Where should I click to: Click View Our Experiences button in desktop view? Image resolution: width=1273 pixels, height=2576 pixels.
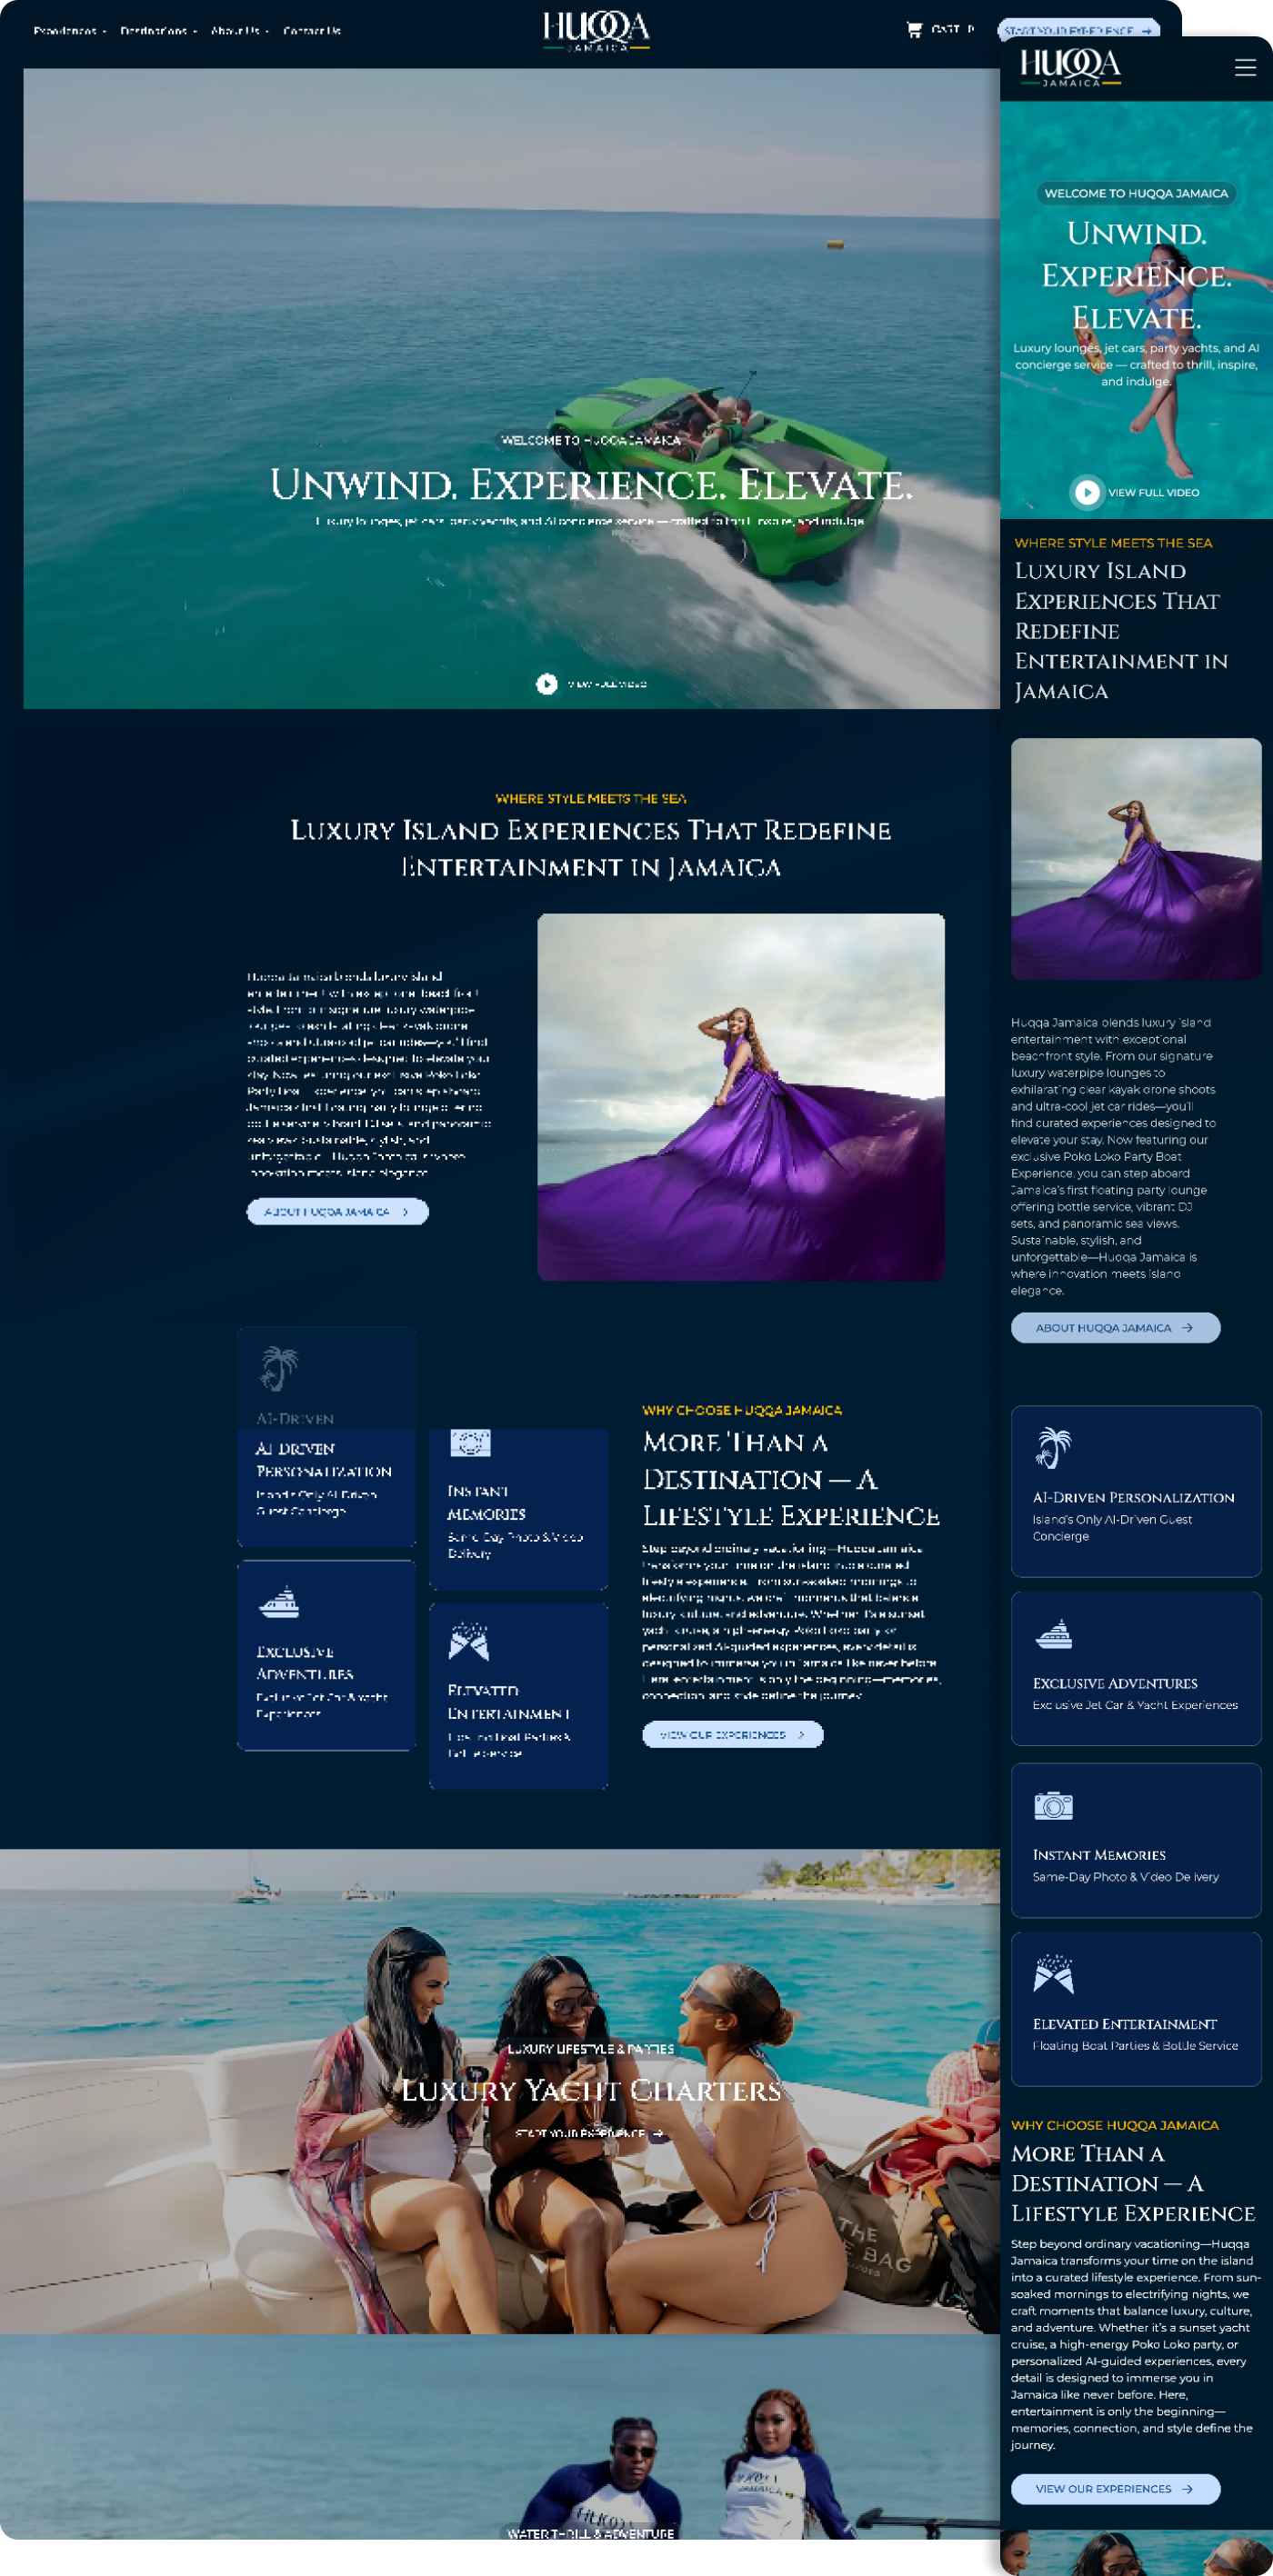click(x=732, y=1734)
